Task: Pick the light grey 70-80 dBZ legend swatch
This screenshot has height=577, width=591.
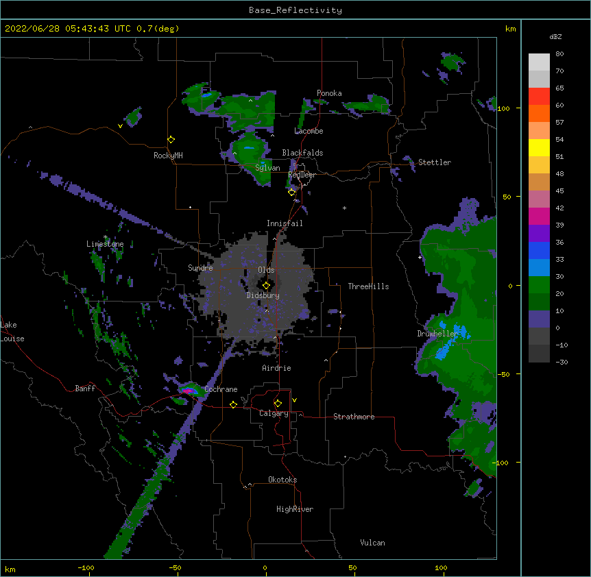Action: coord(539,62)
